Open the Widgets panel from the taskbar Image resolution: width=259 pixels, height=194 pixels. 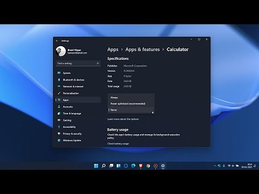coord(119,165)
